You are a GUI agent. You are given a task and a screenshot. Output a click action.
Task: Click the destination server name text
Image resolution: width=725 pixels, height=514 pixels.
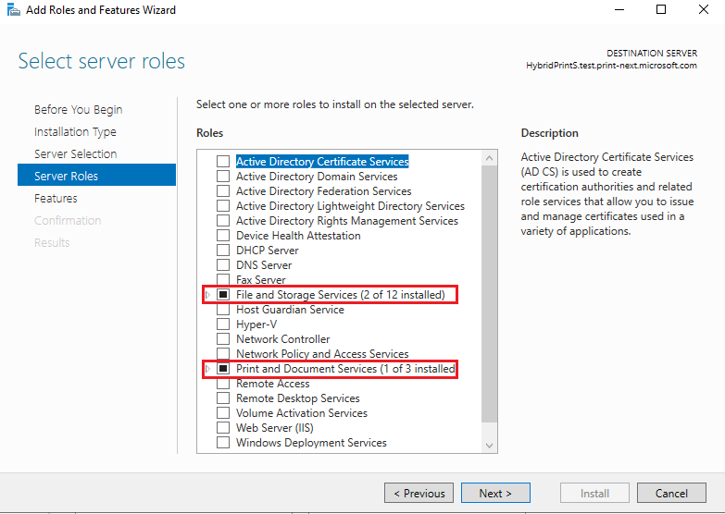[611, 65]
